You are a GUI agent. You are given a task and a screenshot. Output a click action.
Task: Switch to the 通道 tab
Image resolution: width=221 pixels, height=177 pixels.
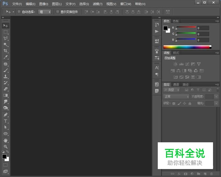click(176, 85)
